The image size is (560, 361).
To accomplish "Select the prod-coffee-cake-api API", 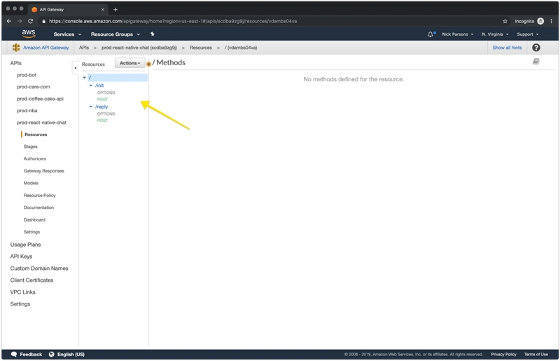I will pos(40,99).
